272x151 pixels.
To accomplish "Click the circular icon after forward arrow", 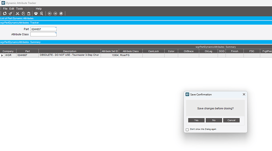I will [x=61, y=13].
